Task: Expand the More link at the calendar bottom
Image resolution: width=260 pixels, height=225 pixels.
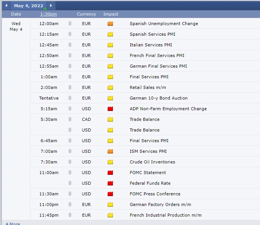Action: [x=13, y=223]
